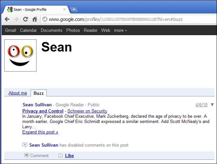Go to the home page icon
Image resolution: width=217 pixels, height=164 pixels.
pos(35,19)
